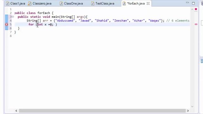The image size is (203, 114).
Task: Click the string "Zeeshan" in the array
Action: click(121, 21)
